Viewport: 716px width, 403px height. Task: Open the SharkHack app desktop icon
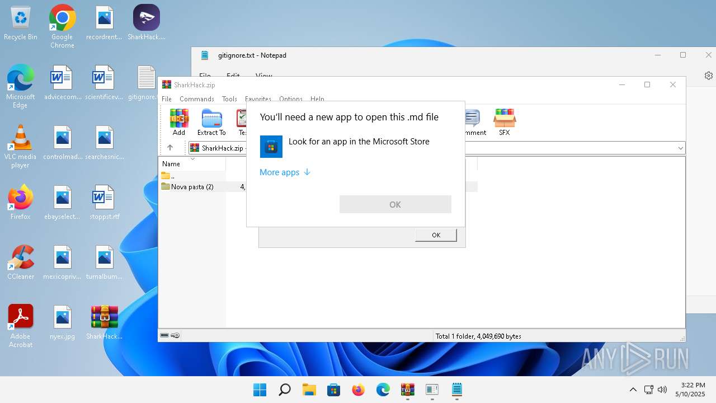pyautogui.click(x=147, y=24)
